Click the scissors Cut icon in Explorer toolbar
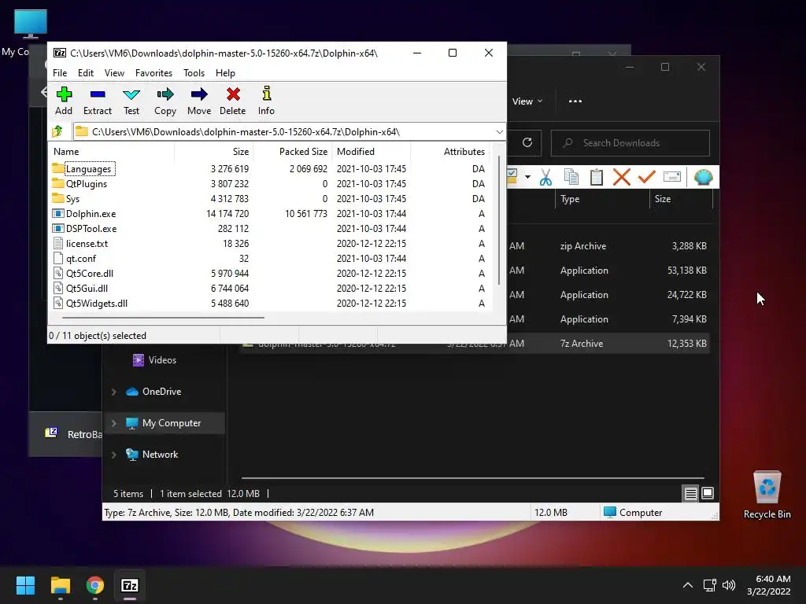 pos(545,177)
